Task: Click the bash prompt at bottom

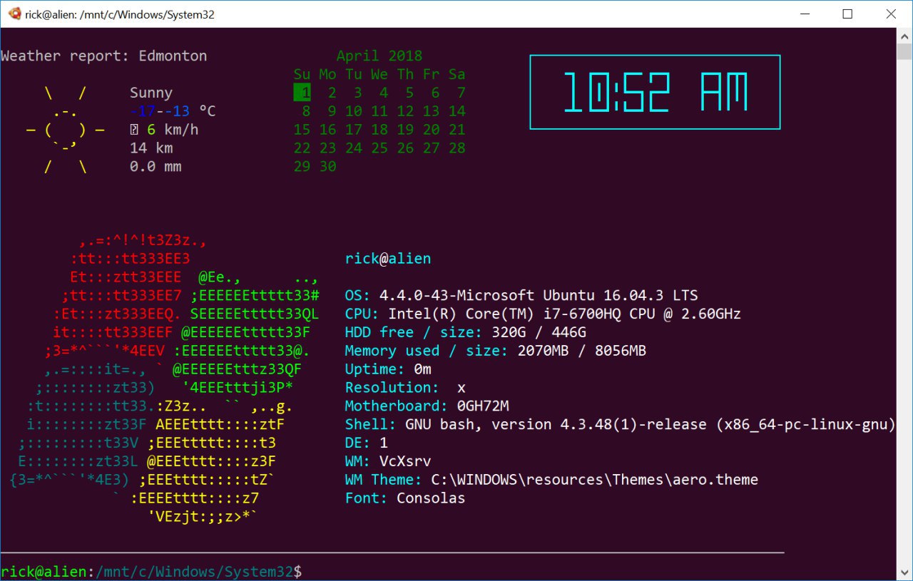Action: (151, 572)
